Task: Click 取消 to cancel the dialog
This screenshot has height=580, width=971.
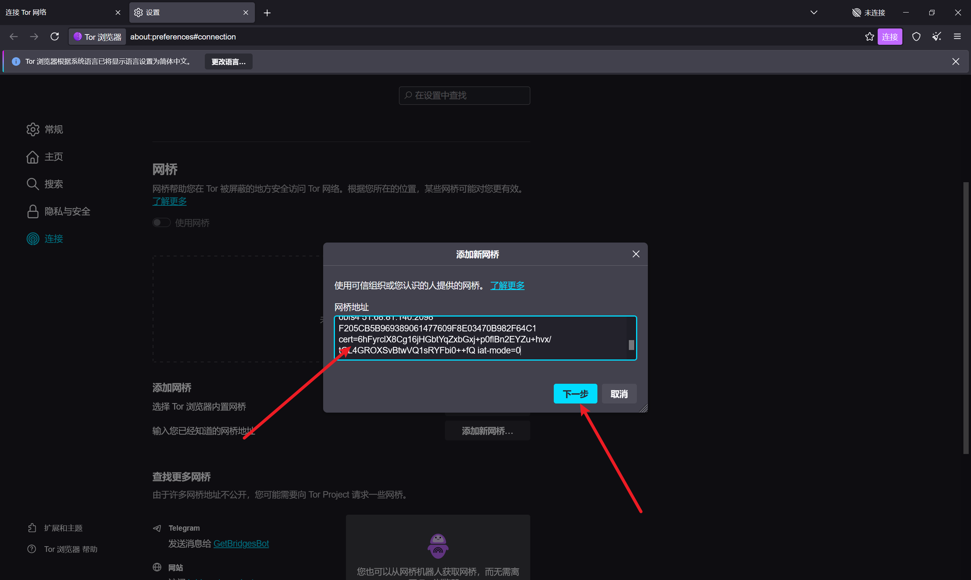Action: pyautogui.click(x=619, y=394)
